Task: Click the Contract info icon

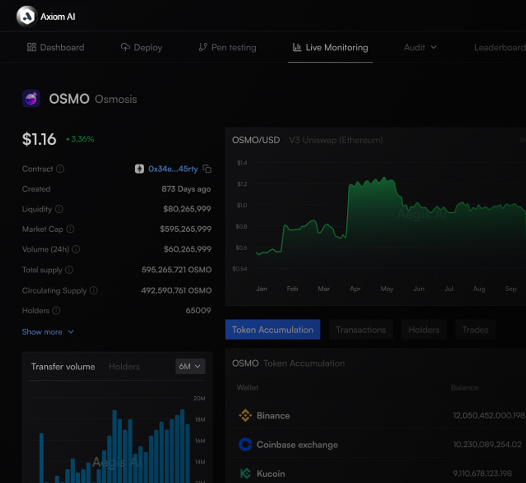Action: (x=60, y=169)
